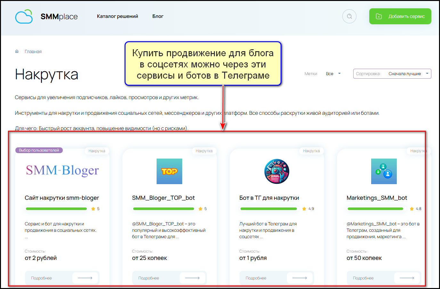Open the search magnifier icon
The height and width of the screenshot is (289, 440).
click(x=349, y=16)
